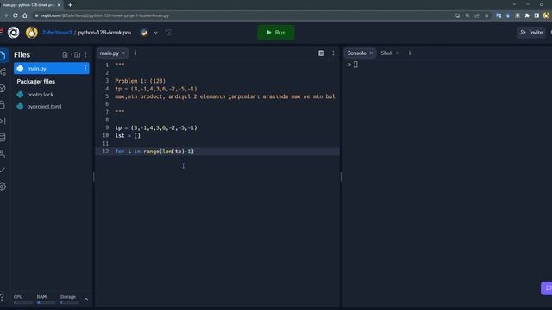Screen dimensions: 552x310
Task: Open Debugger icon in sidebar
Action: coord(3,121)
